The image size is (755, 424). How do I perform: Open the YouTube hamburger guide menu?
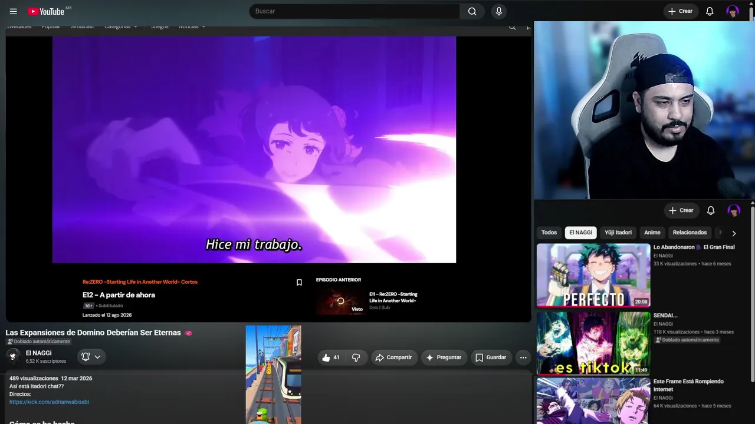(14, 11)
